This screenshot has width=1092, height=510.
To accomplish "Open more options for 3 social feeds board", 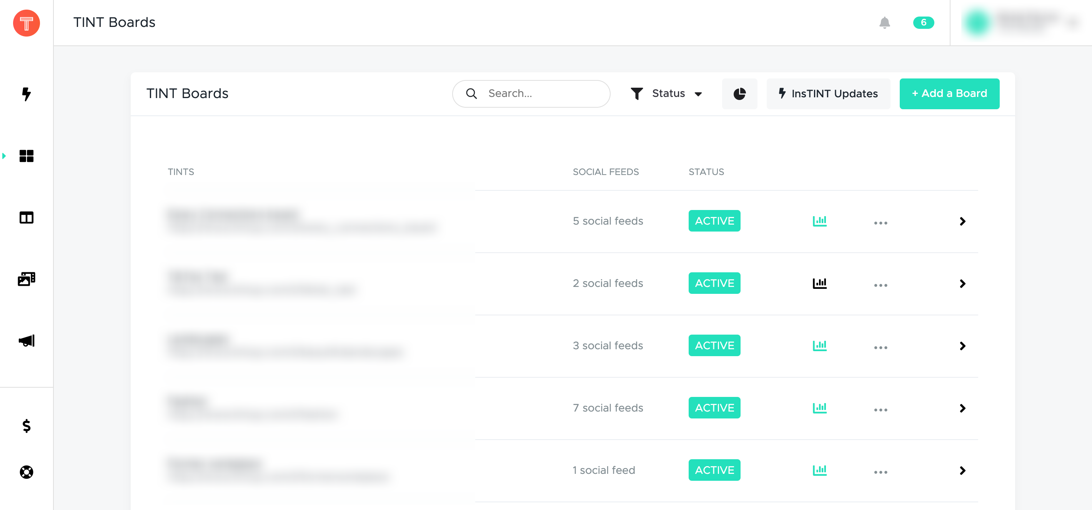I will pos(881,348).
